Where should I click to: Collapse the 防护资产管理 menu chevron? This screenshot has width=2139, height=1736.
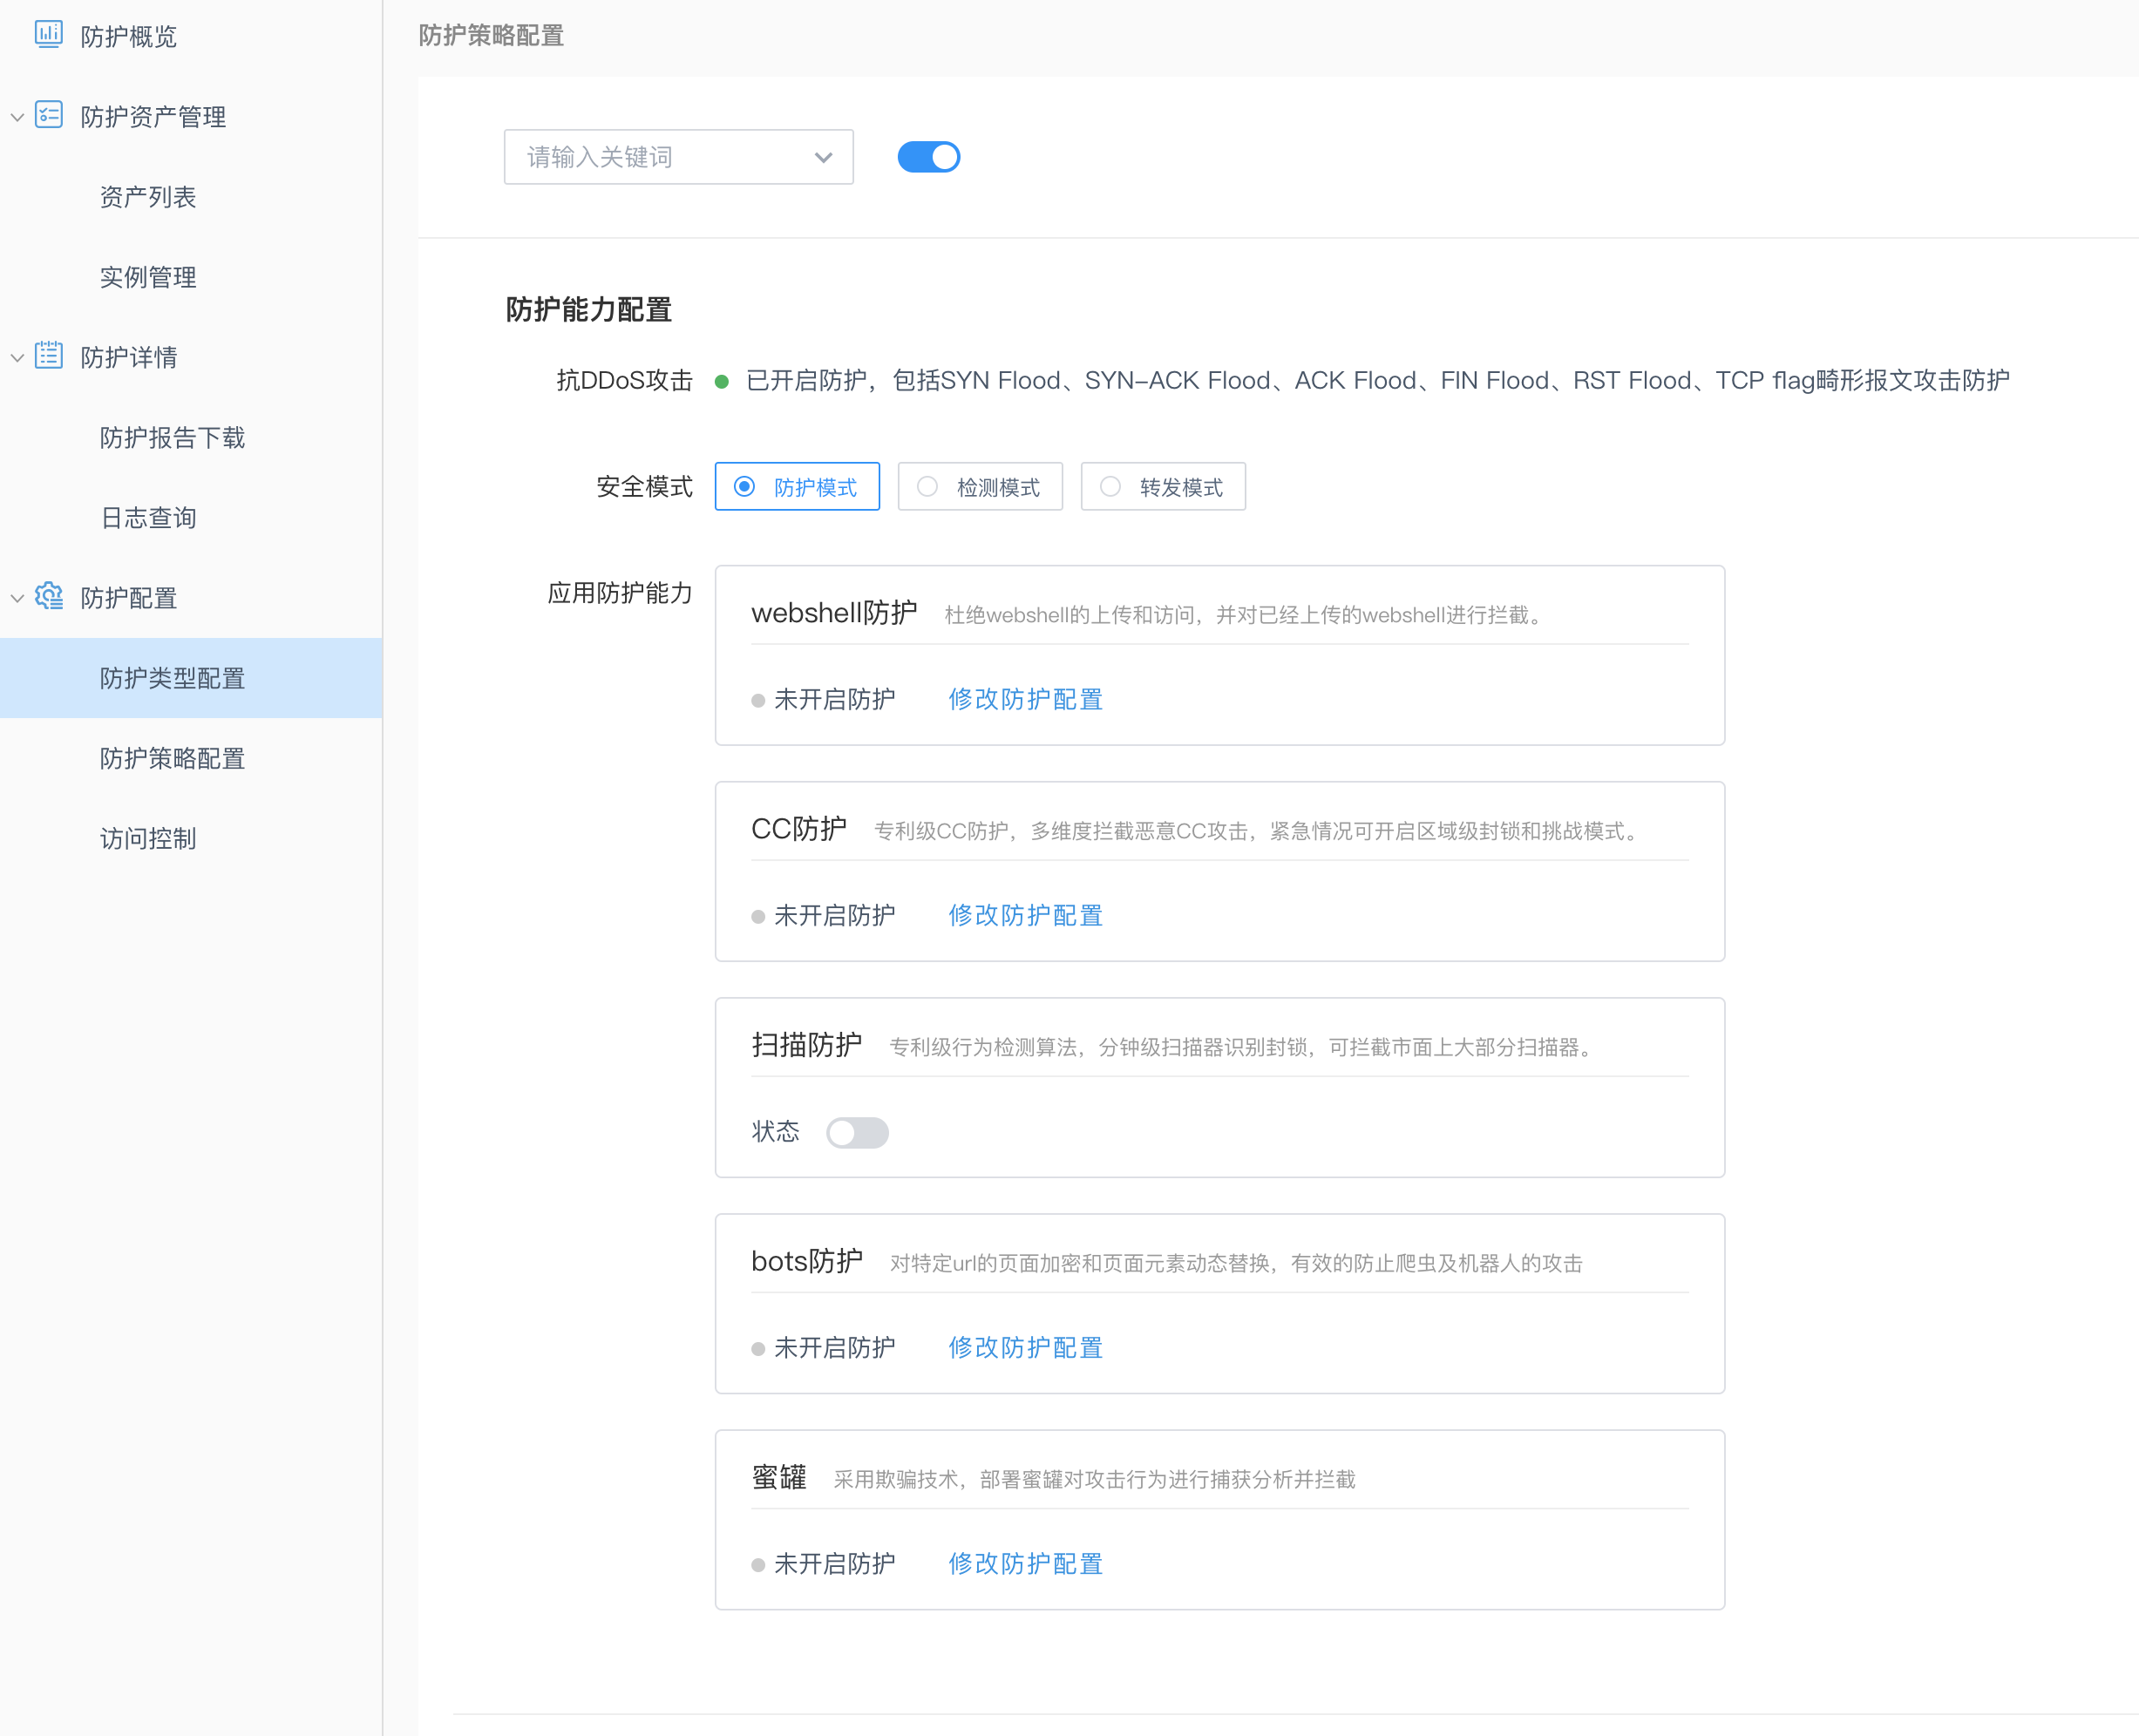click(17, 117)
